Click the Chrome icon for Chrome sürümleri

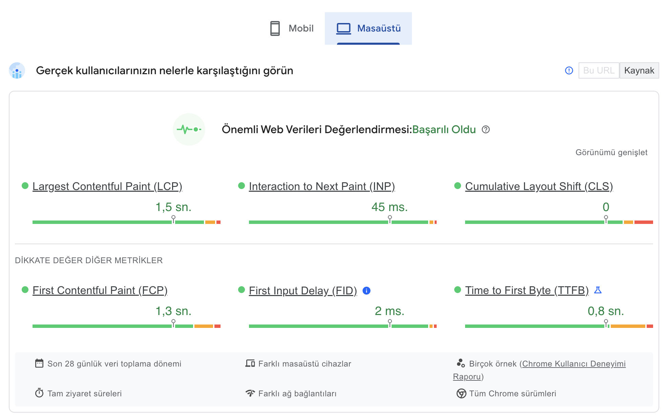[x=461, y=393]
